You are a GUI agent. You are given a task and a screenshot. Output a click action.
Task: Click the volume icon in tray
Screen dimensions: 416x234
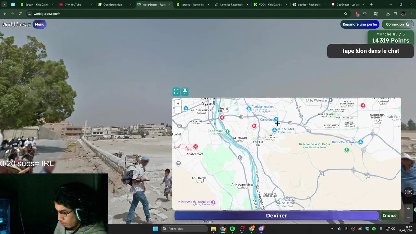pos(393,229)
